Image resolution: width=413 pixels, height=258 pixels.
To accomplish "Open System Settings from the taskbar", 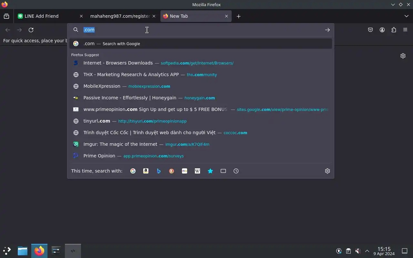I will pyautogui.click(x=56, y=251).
